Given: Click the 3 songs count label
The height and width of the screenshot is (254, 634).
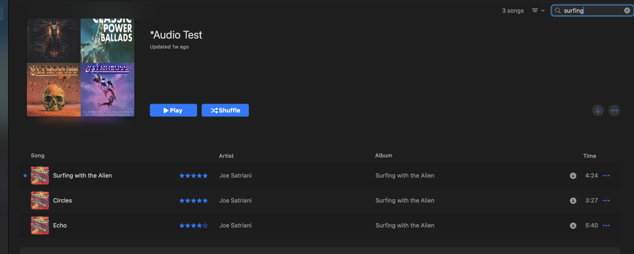Looking at the screenshot, I should [x=513, y=11].
